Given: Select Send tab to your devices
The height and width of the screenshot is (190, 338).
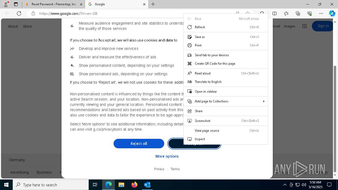Looking at the screenshot, I should tap(226, 55).
